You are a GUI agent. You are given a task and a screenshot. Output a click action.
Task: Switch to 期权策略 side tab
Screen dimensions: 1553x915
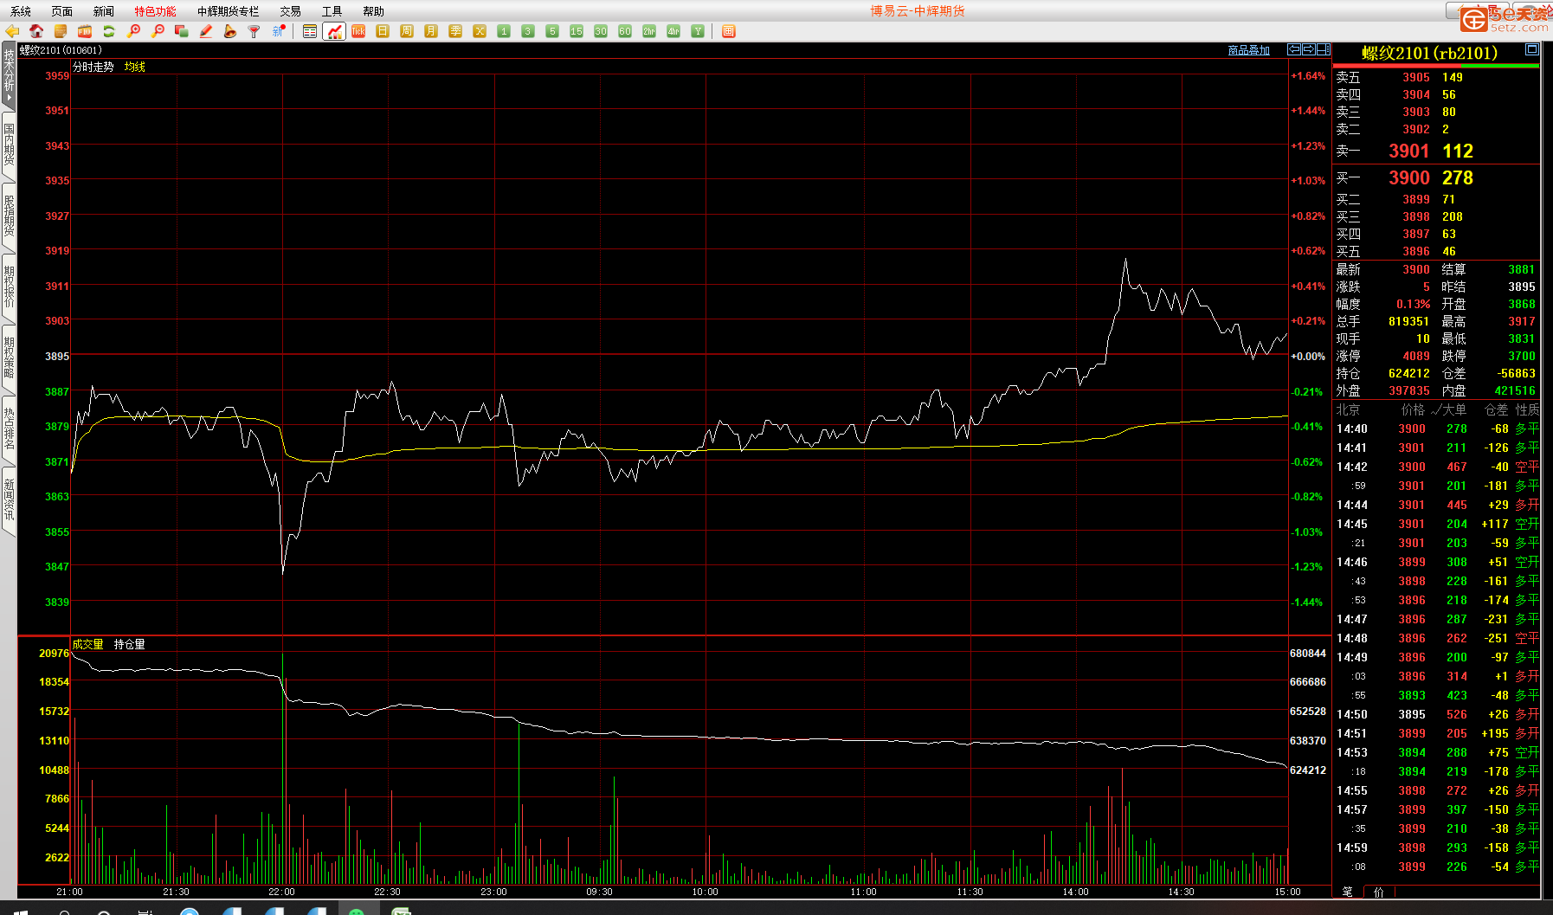point(9,358)
